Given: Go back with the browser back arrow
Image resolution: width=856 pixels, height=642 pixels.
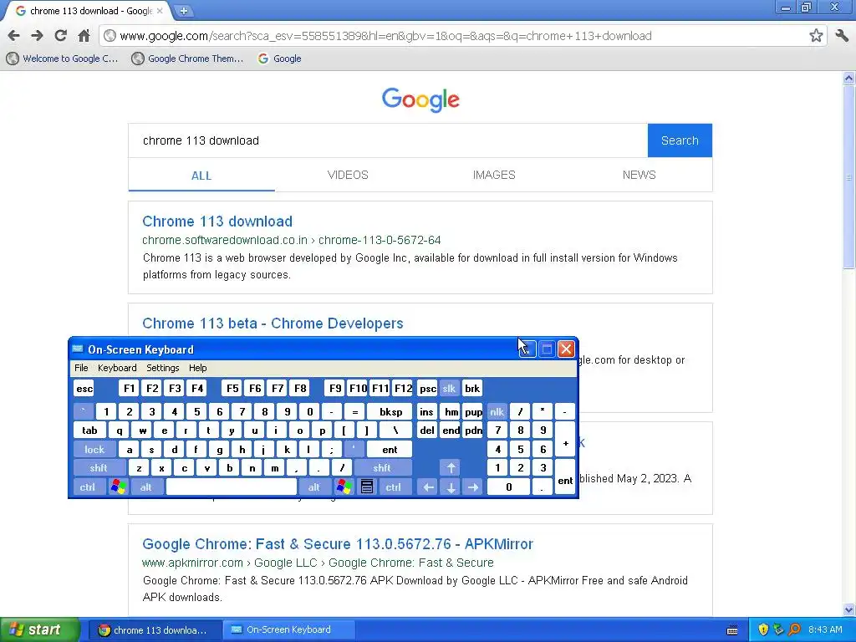Looking at the screenshot, I should click(13, 36).
